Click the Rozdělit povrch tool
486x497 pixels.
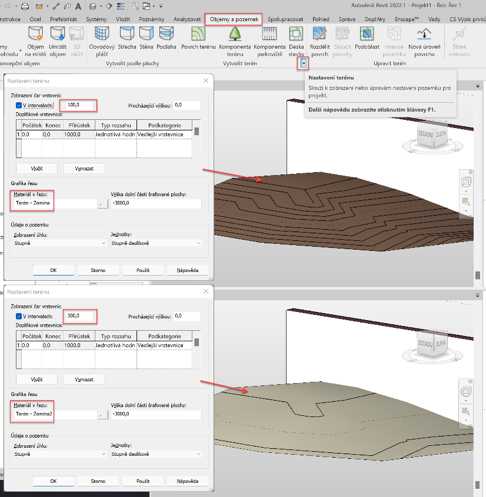319,42
